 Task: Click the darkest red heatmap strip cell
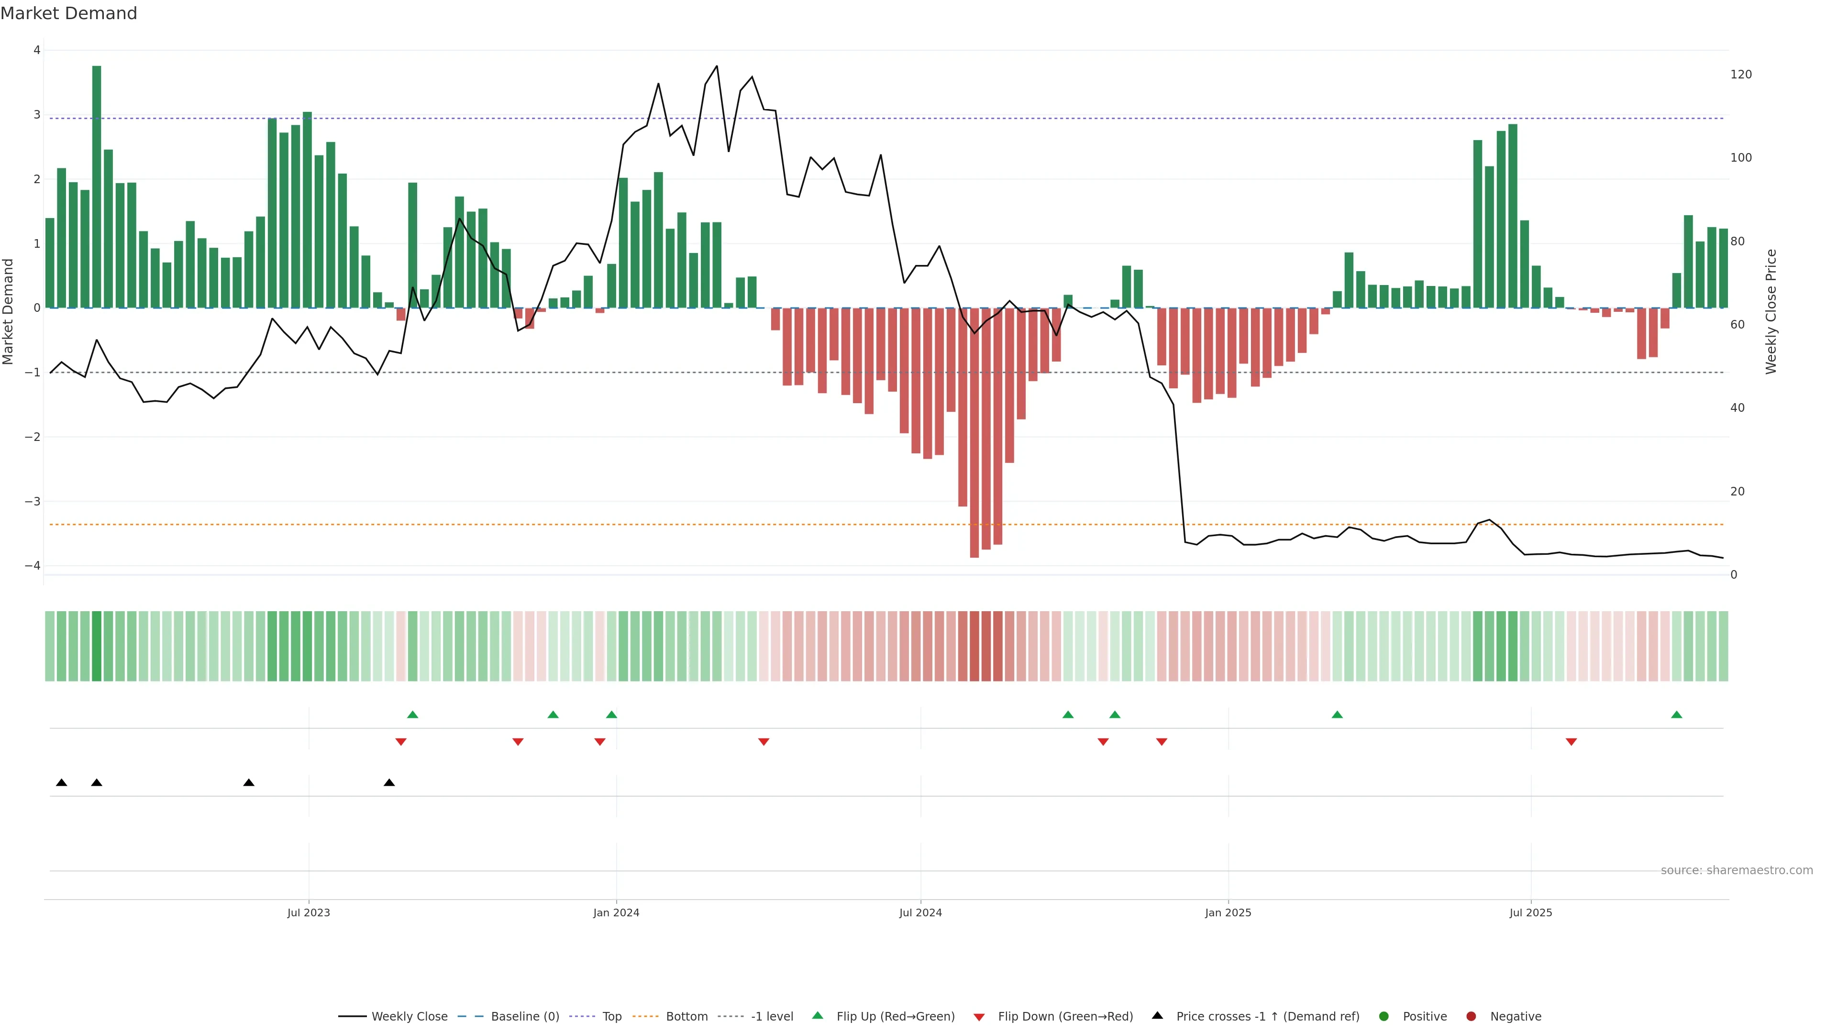(974, 646)
